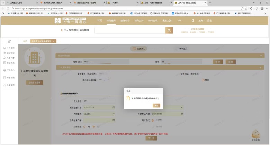This screenshot has width=270, height=145.
Task: Go to 政务公开 in top navigation
Action: point(139,21)
